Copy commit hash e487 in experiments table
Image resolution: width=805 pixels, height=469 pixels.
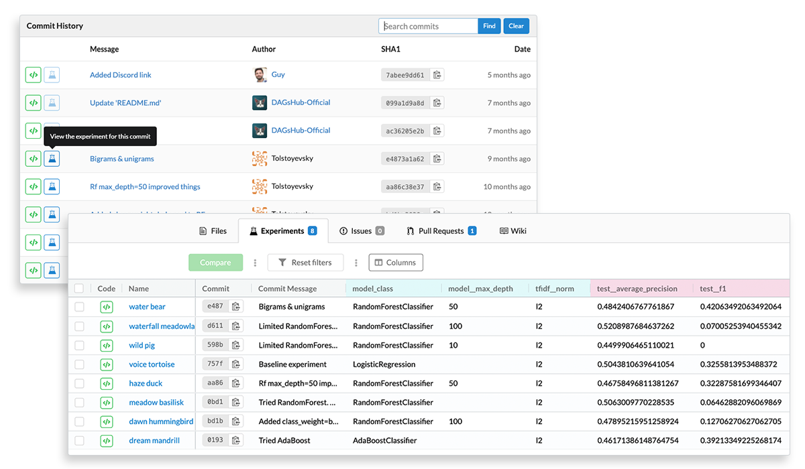point(236,307)
